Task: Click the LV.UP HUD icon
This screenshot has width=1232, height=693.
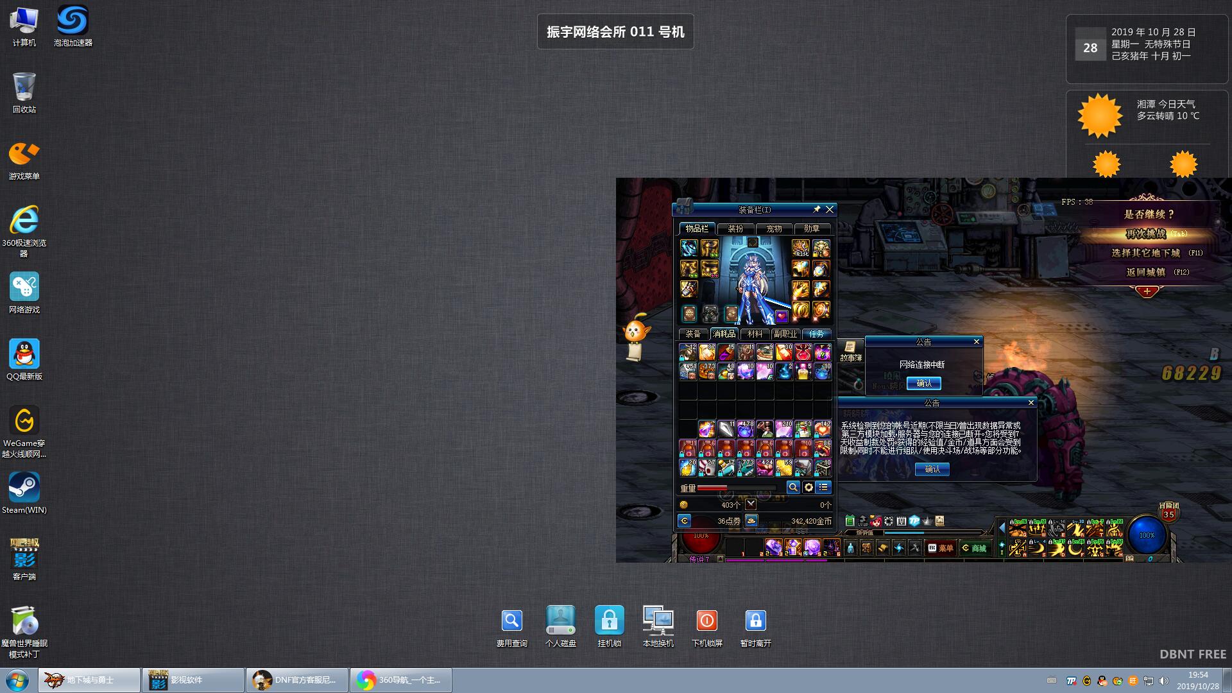Action: [x=863, y=520]
